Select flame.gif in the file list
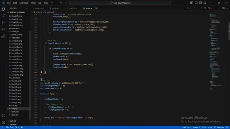230x129 pixels. pos(15,32)
